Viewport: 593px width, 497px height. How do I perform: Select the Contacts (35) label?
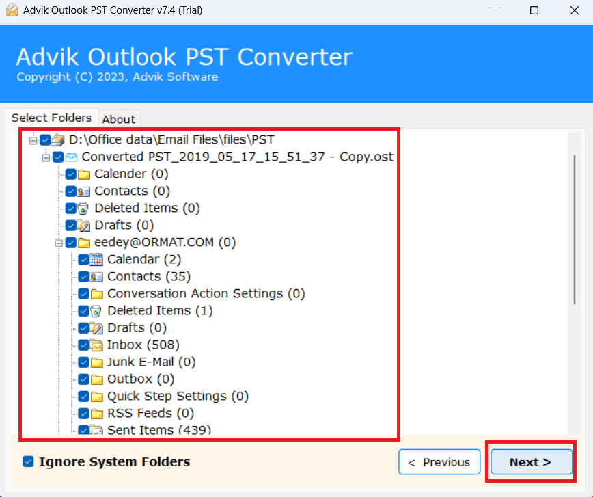[149, 277]
